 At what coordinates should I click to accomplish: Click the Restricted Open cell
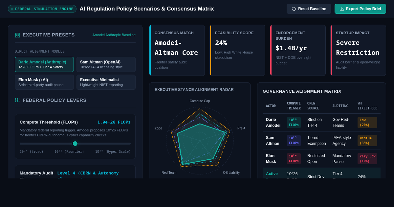point(316,159)
